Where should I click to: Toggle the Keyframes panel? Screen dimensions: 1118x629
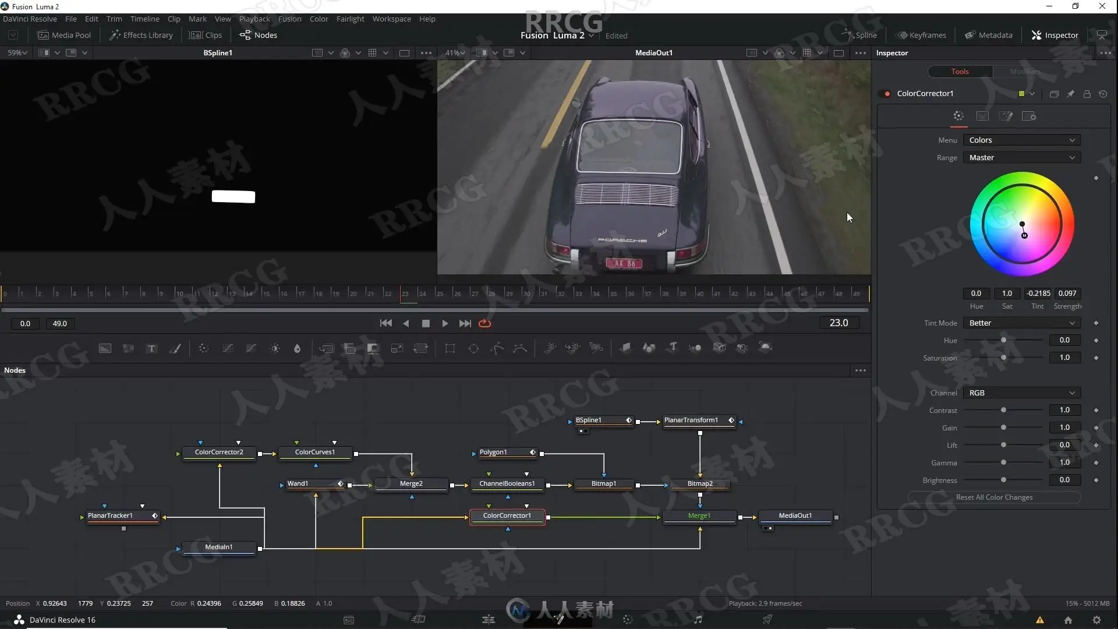(x=922, y=35)
